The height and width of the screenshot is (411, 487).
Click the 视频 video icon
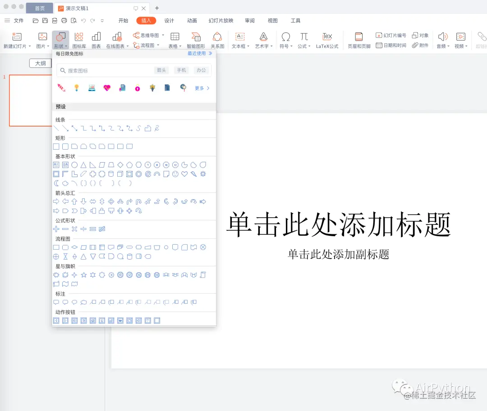(460, 37)
